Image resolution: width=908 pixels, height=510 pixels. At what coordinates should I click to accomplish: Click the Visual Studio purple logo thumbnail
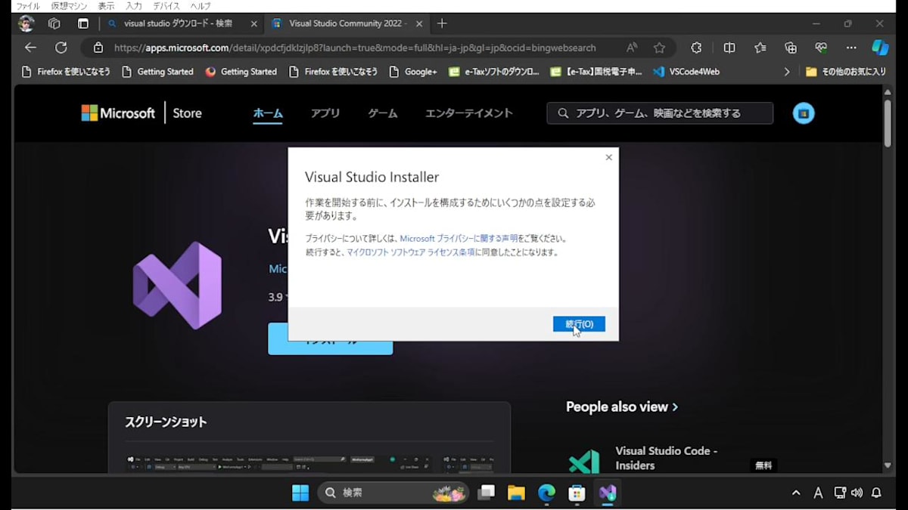[177, 286]
